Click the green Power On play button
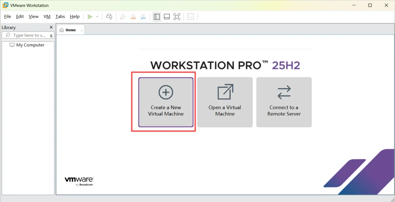Viewport: 395px width, 202px height. coord(90,17)
